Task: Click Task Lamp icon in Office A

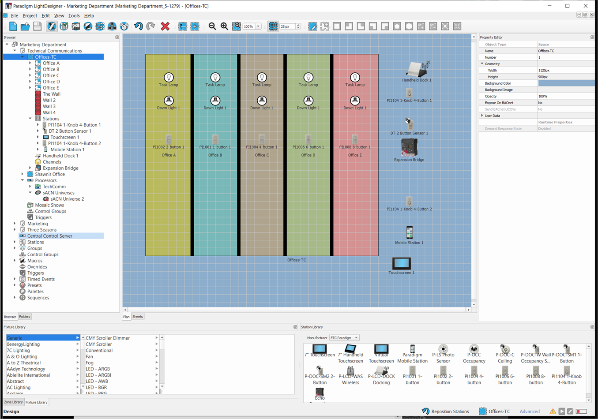Action: [x=169, y=78]
